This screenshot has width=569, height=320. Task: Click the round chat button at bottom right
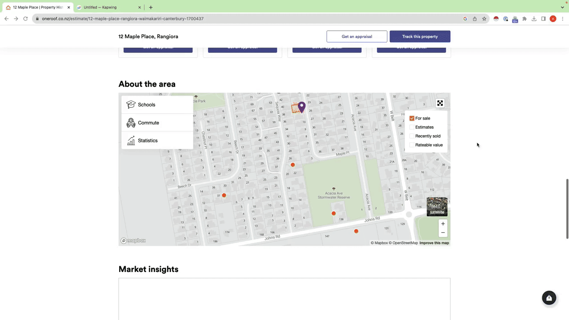click(549, 298)
